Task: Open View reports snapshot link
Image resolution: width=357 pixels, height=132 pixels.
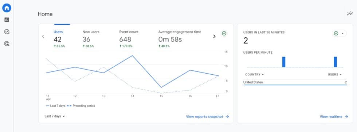Action: point(207,116)
